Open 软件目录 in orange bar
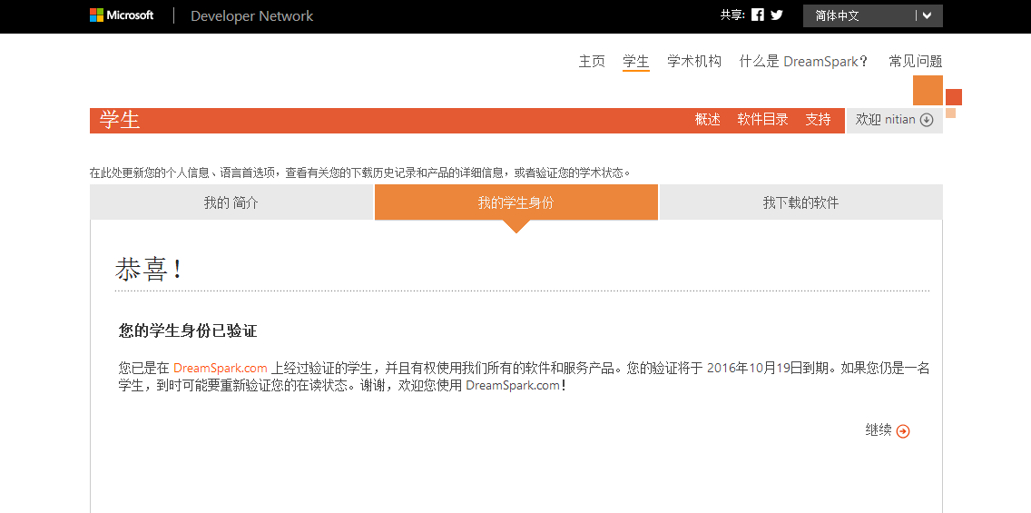This screenshot has height=513, width=1031. coord(762,120)
